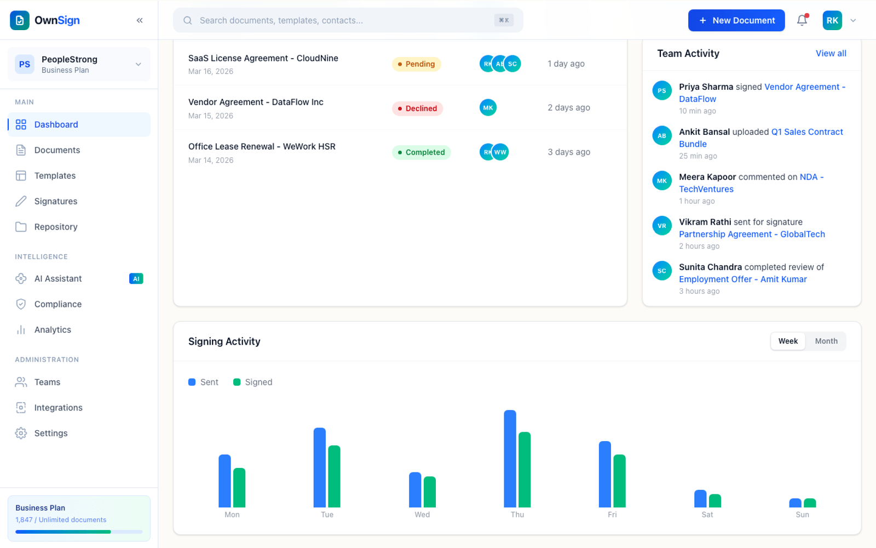Click the blue Sent bar for Mon
The height and width of the screenshot is (548, 876).
(x=224, y=481)
